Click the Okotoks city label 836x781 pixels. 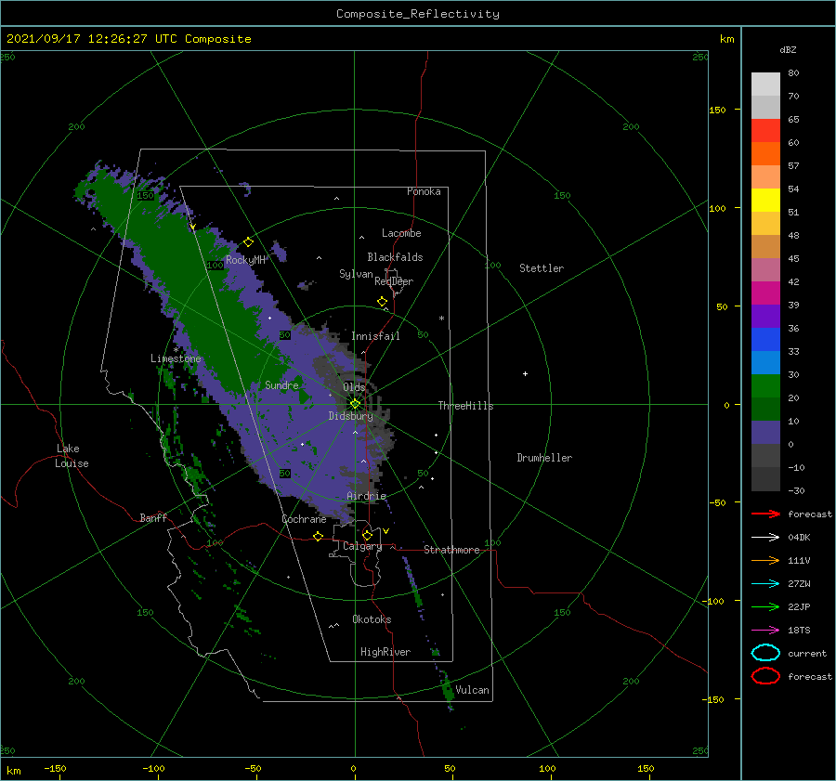point(372,619)
